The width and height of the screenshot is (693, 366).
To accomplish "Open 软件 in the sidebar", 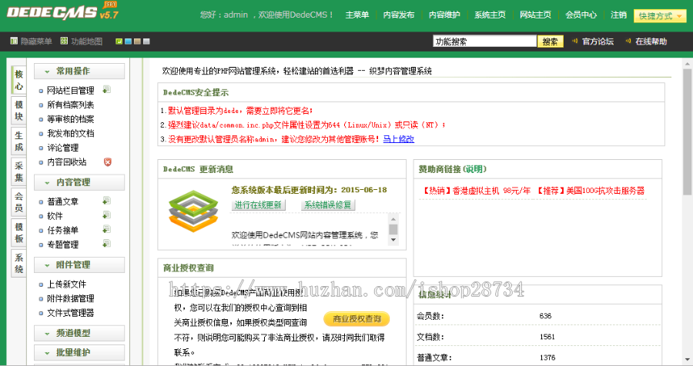I will point(55,216).
